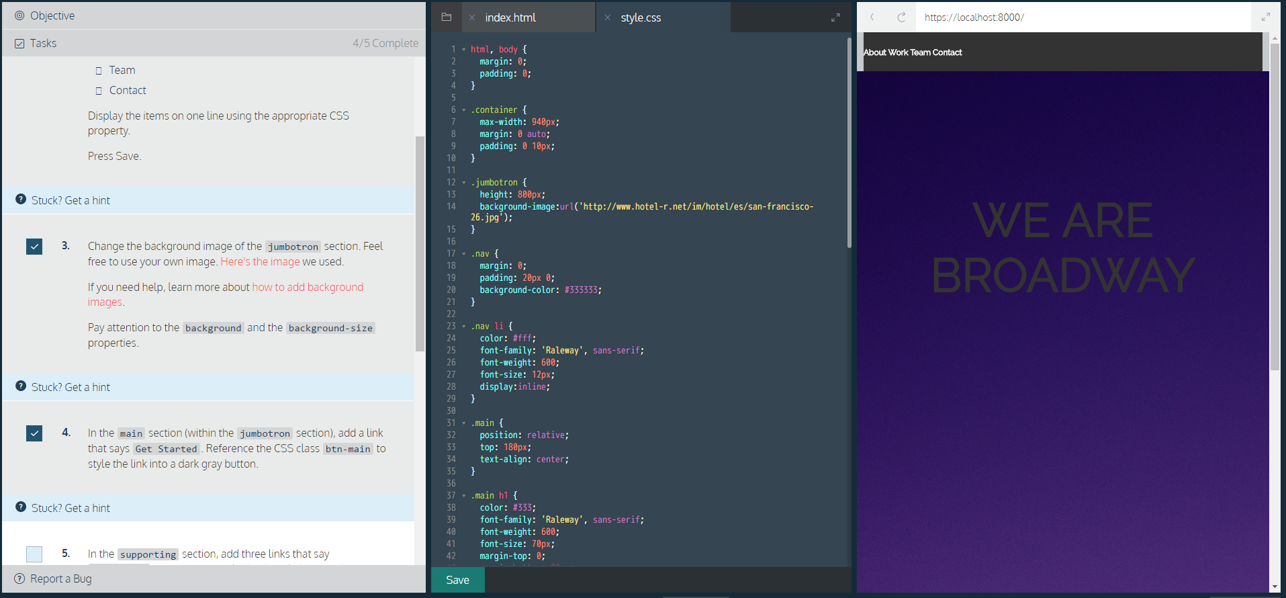Toggle the task 3 checkbox
Viewport: 1286px width, 598px height.
(x=34, y=247)
